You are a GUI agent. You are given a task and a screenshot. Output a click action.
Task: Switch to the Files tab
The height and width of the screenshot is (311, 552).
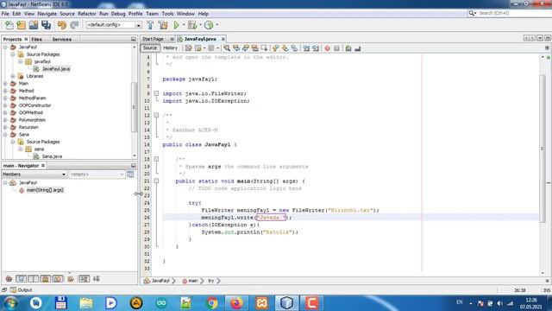(x=36, y=39)
